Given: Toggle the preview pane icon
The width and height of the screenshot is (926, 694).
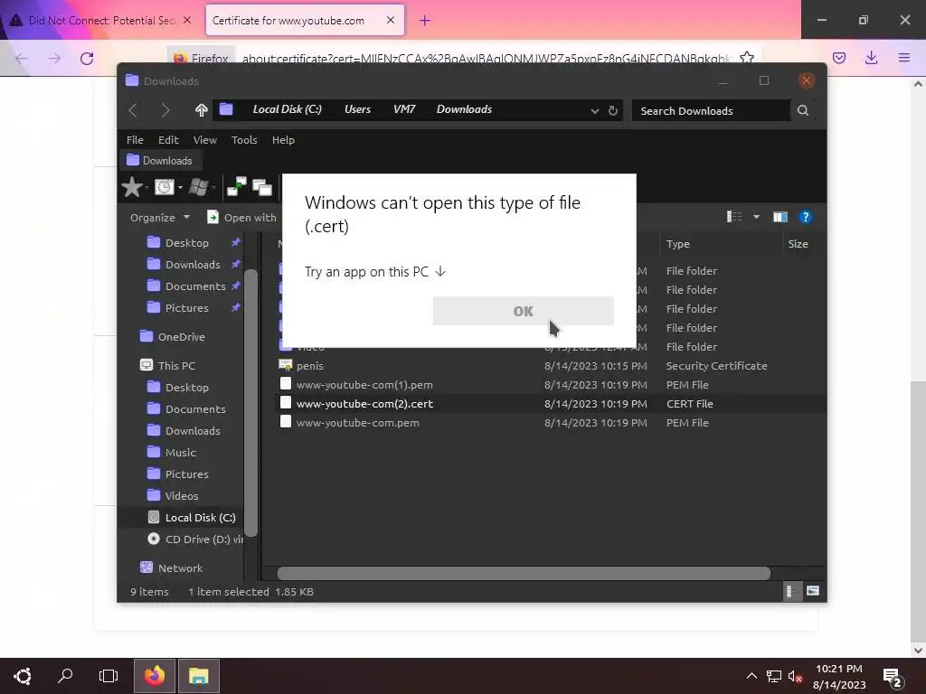Looking at the screenshot, I should pyautogui.click(x=780, y=217).
